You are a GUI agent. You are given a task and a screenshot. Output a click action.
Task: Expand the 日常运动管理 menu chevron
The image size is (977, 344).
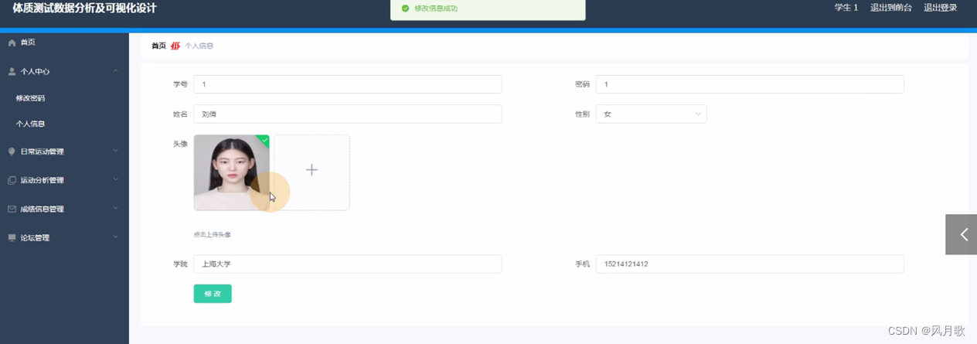coord(115,151)
